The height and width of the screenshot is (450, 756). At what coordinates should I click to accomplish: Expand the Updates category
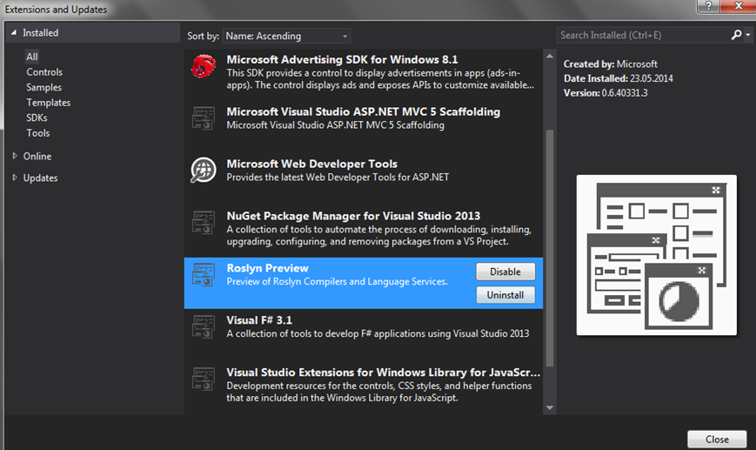[x=15, y=178]
